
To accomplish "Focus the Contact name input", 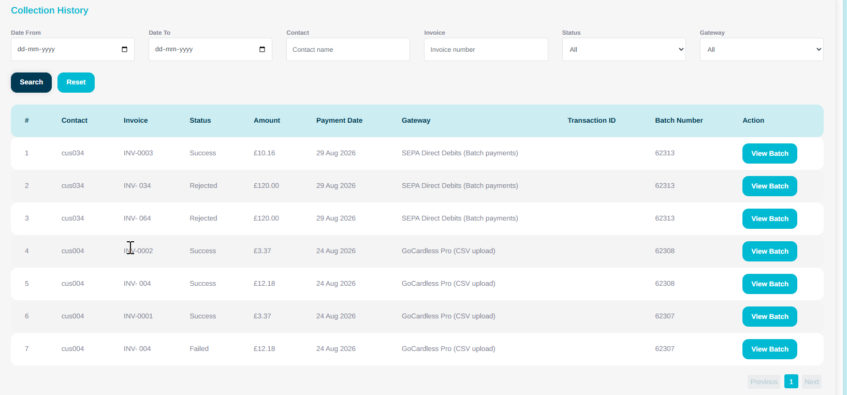I will [348, 49].
